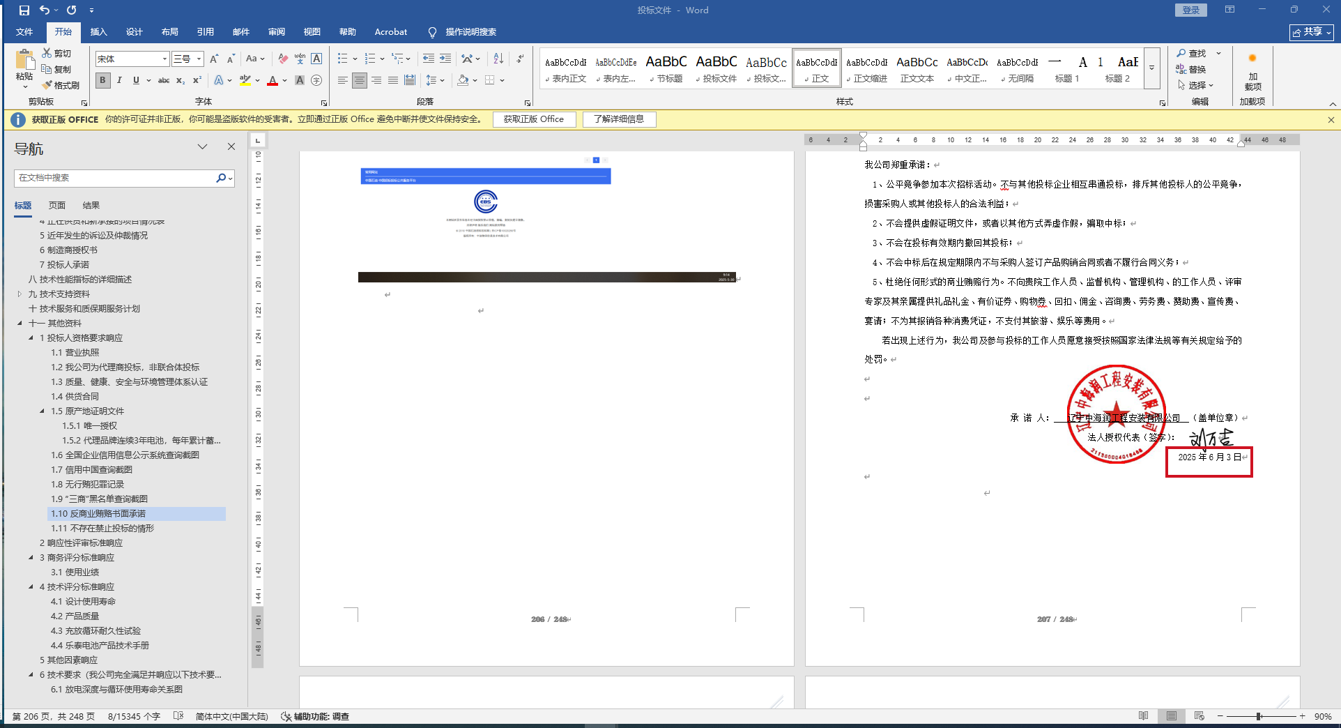The image size is (1341, 728).
Task: Select '1.11 不存在禁止投标的情形' heading
Action: pyautogui.click(x=102, y=529)
